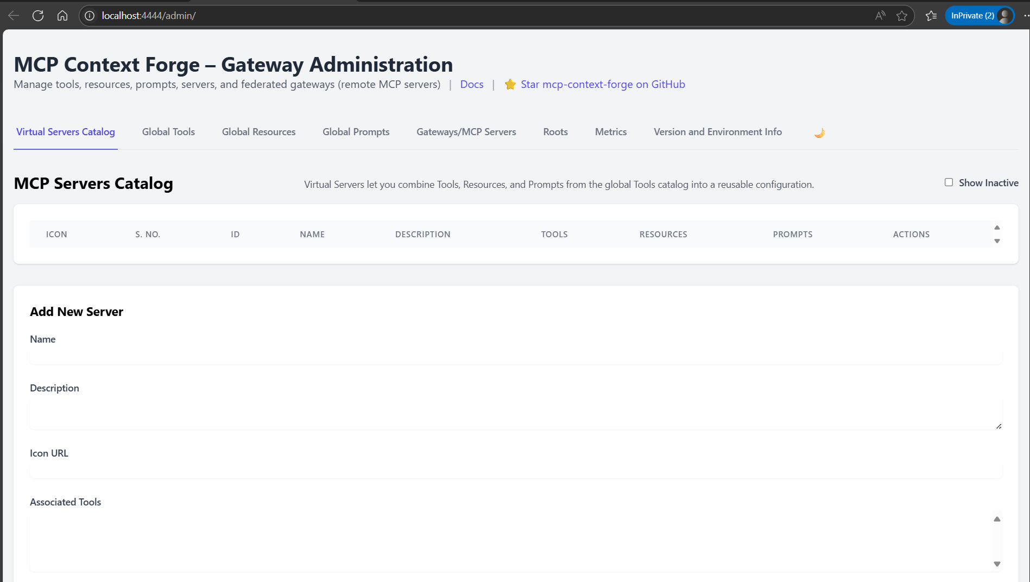Click Associated Tools scroll down arrow
The image size is (1030, 582).
point(997,564)
